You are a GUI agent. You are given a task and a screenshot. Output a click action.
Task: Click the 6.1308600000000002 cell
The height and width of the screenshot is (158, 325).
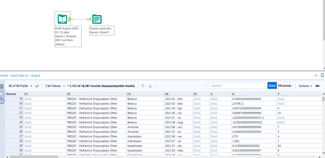coord(254,146)
